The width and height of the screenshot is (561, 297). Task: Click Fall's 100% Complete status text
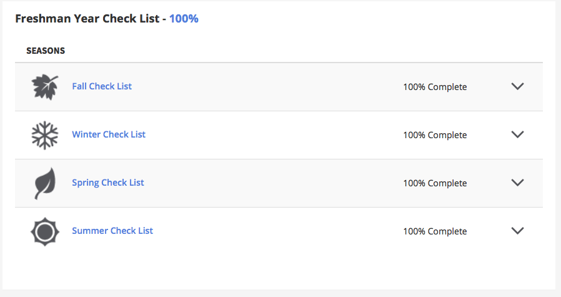(x=435, y=87)
